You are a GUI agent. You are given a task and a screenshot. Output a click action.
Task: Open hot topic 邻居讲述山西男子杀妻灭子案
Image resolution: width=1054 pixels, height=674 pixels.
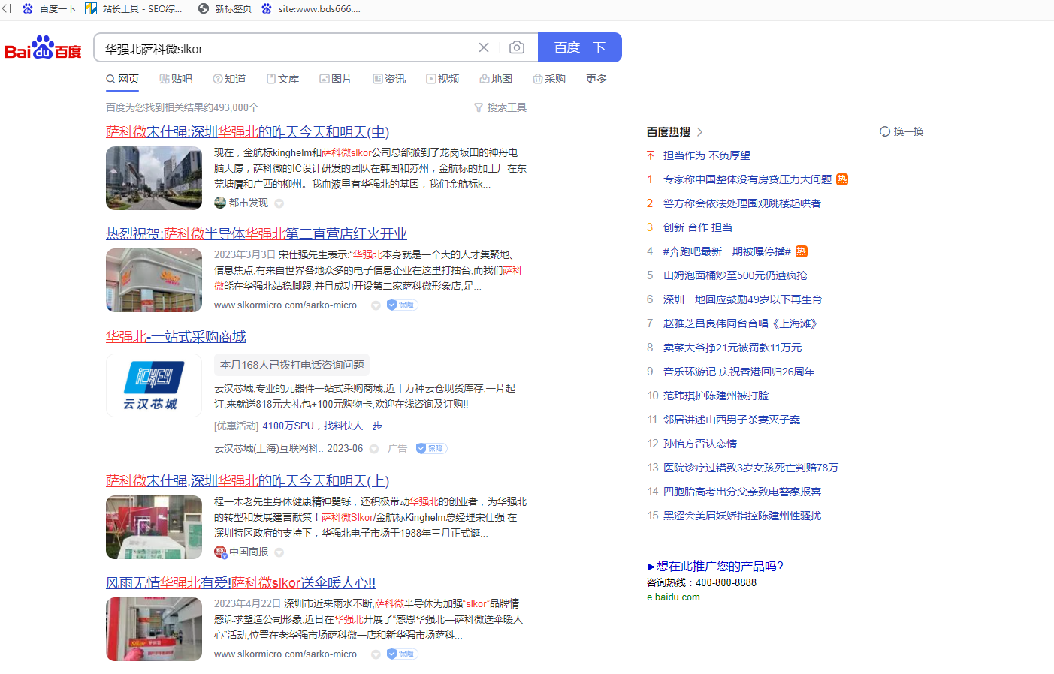732,420
